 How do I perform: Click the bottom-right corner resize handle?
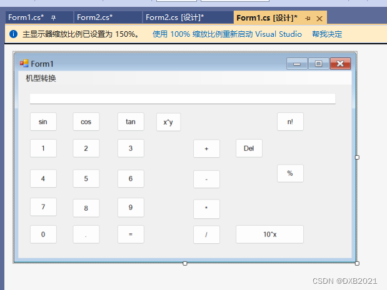point(357,263)
